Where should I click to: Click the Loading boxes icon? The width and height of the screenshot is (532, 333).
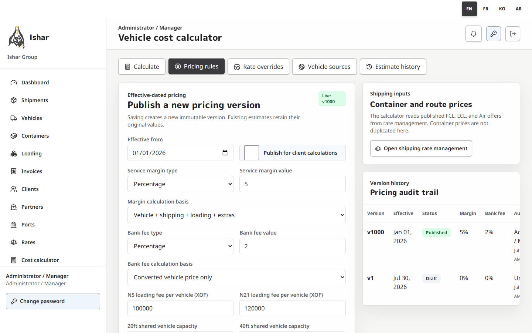(14, 154)
